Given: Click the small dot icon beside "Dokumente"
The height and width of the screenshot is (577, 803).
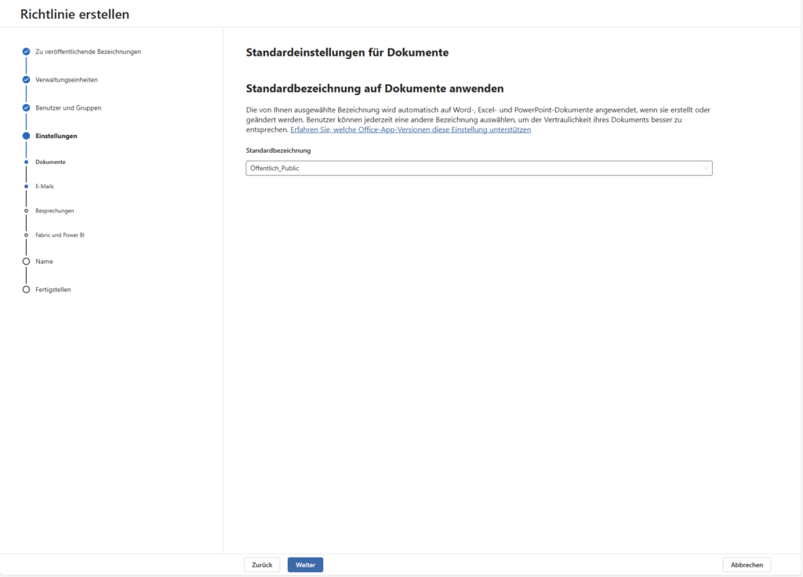Looking at the screenshot, I should click(26, 161).
